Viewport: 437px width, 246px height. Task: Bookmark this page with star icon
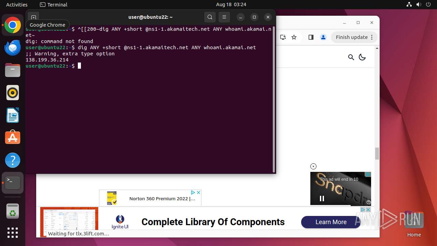pos(294,37)
